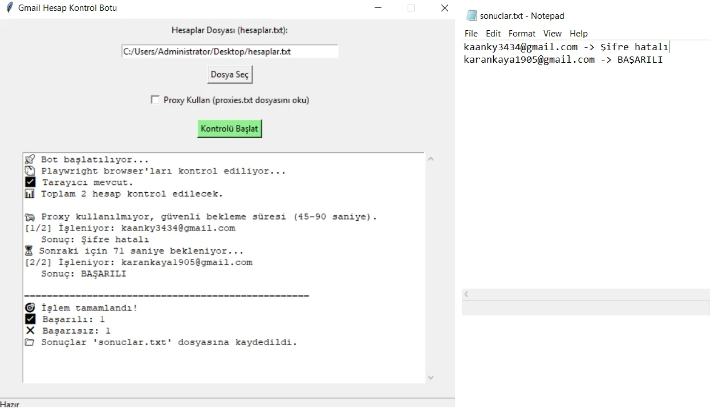719x409 pixels.
Task: Click the folder icon beside 'Sonuçlar sonuclar.txt'
Action: (30, 342)
